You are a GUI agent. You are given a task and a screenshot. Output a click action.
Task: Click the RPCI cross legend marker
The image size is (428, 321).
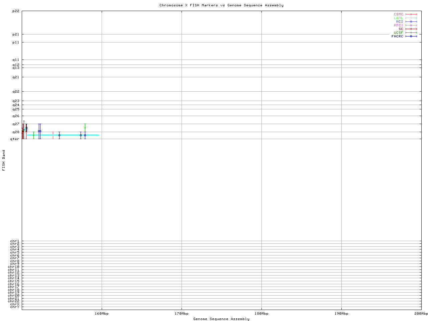point(411,25)
